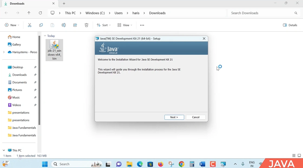Open Microsoft Word from the taskbar
This screenshot has width=303, height=168.
click(202, 164)
